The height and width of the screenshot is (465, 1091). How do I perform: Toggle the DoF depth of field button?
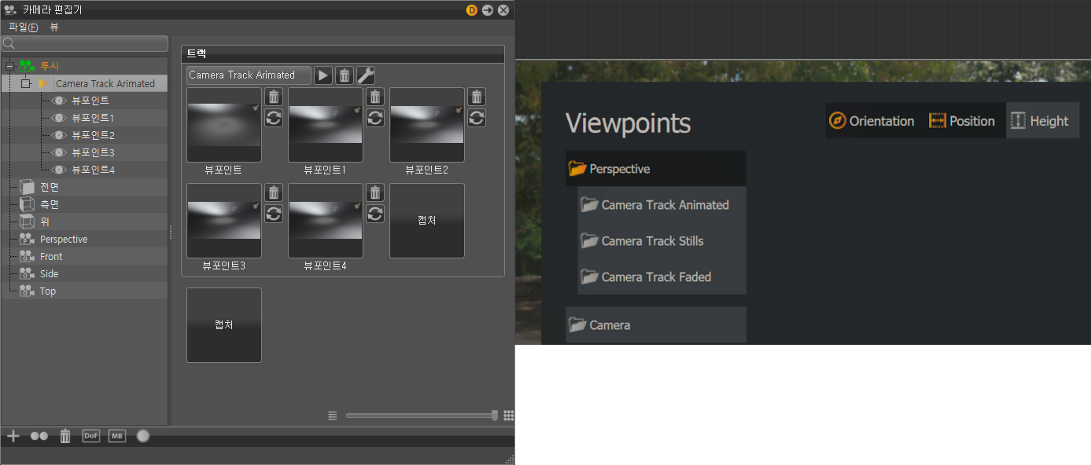(91, 436)
